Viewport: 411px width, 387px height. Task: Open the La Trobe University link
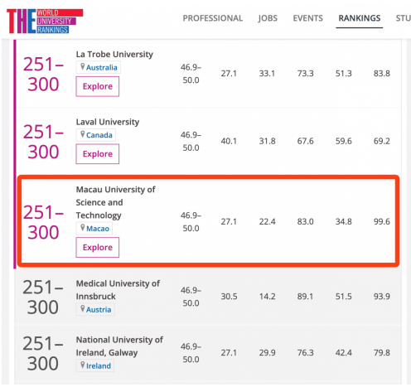(114, 54)
